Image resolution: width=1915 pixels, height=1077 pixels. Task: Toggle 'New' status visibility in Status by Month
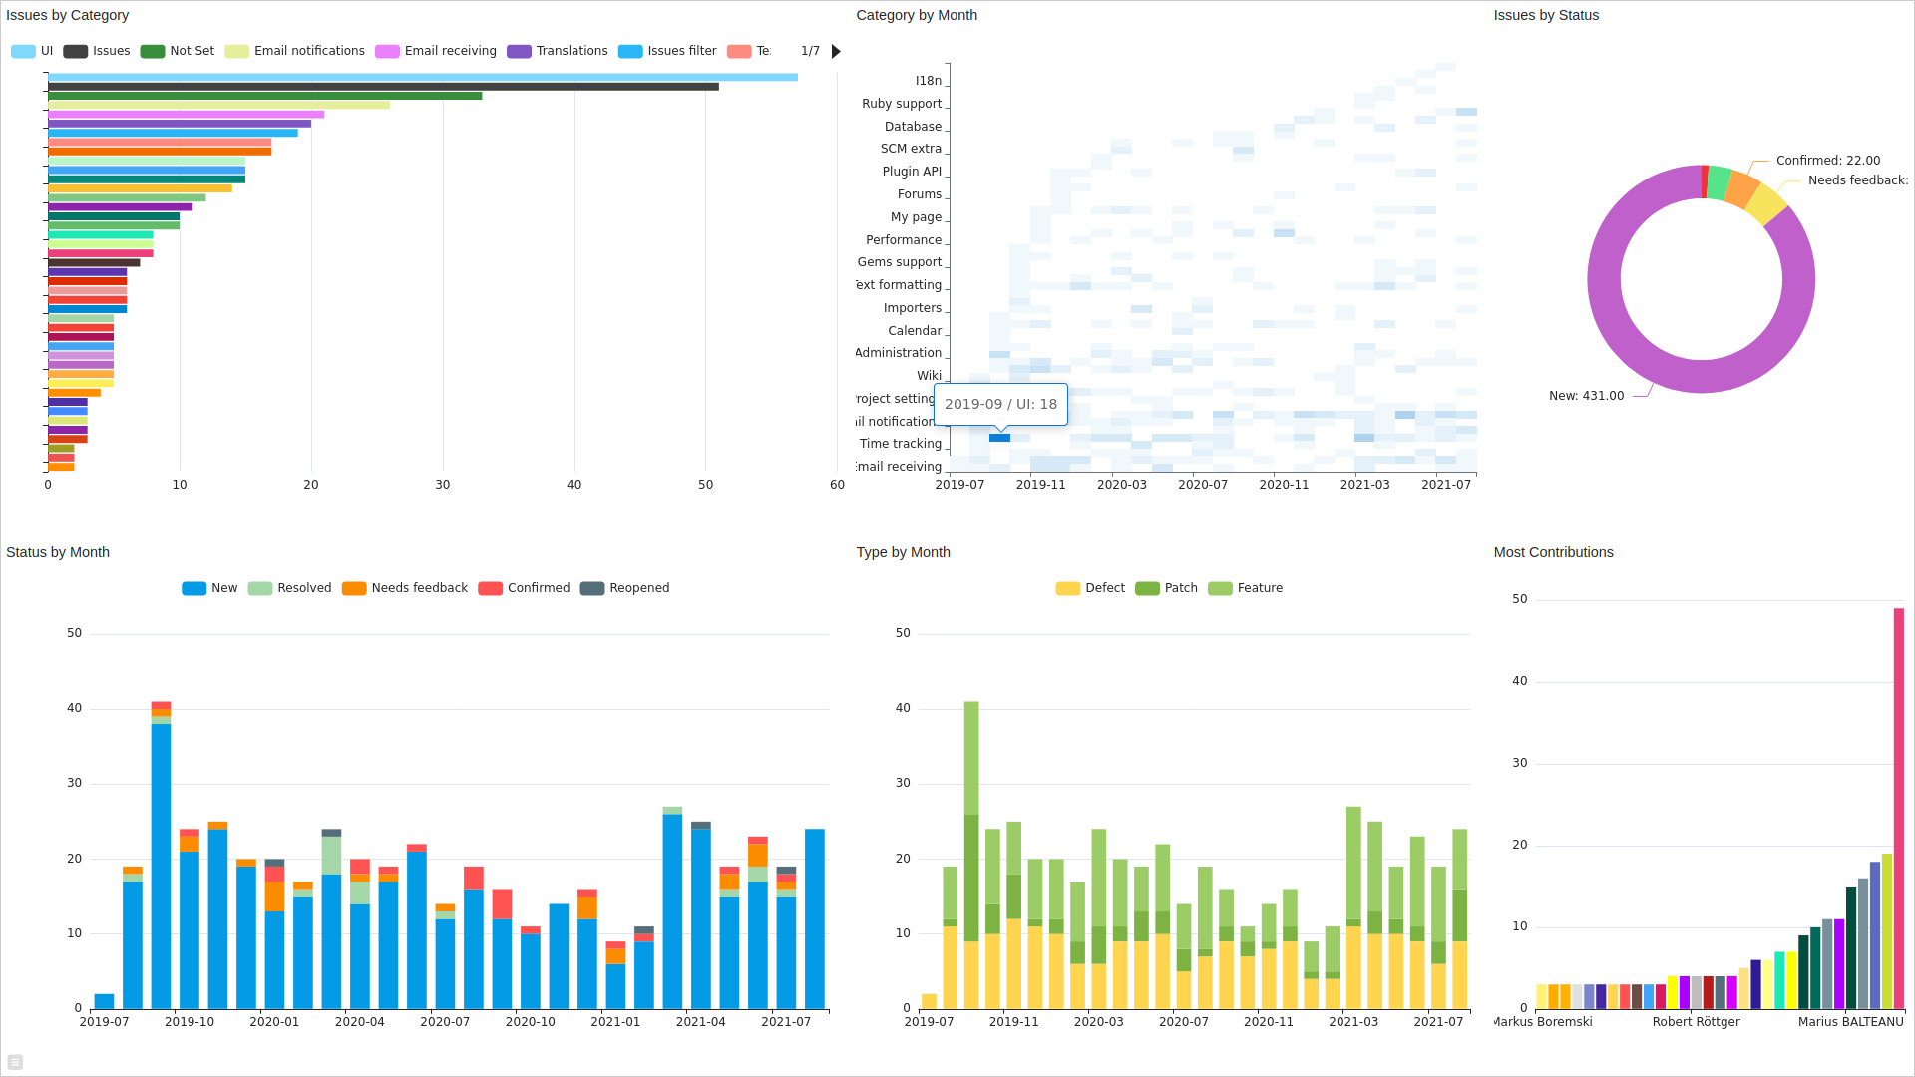coord(209,587)
